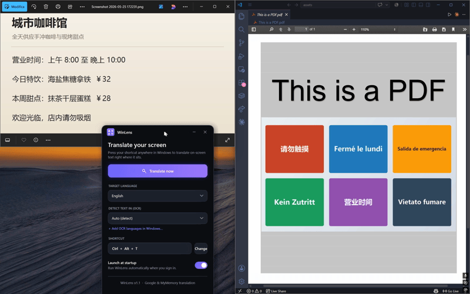Open the Manage gear in the activity bar
This screenshot has width=470, height=294.
point(241,282)
